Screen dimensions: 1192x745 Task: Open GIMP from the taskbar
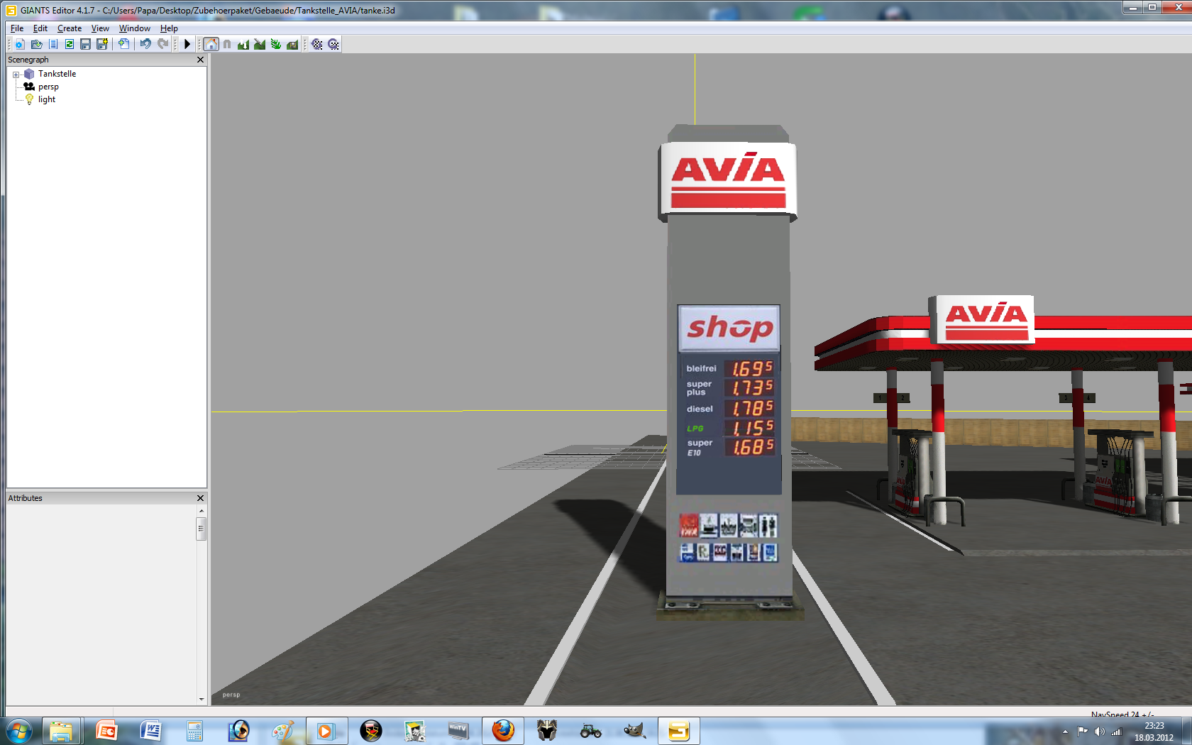click(x=634, y=731)
